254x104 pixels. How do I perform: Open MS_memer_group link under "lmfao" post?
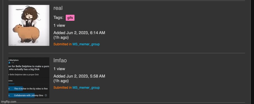(x=86, y=87)
